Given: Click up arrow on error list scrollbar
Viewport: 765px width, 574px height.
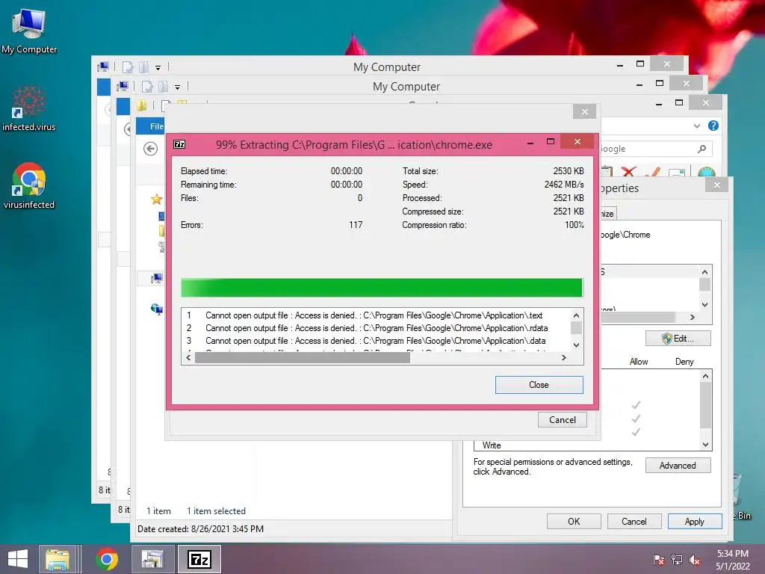Looking at the screenshot, I should click(x=576, y=315).
